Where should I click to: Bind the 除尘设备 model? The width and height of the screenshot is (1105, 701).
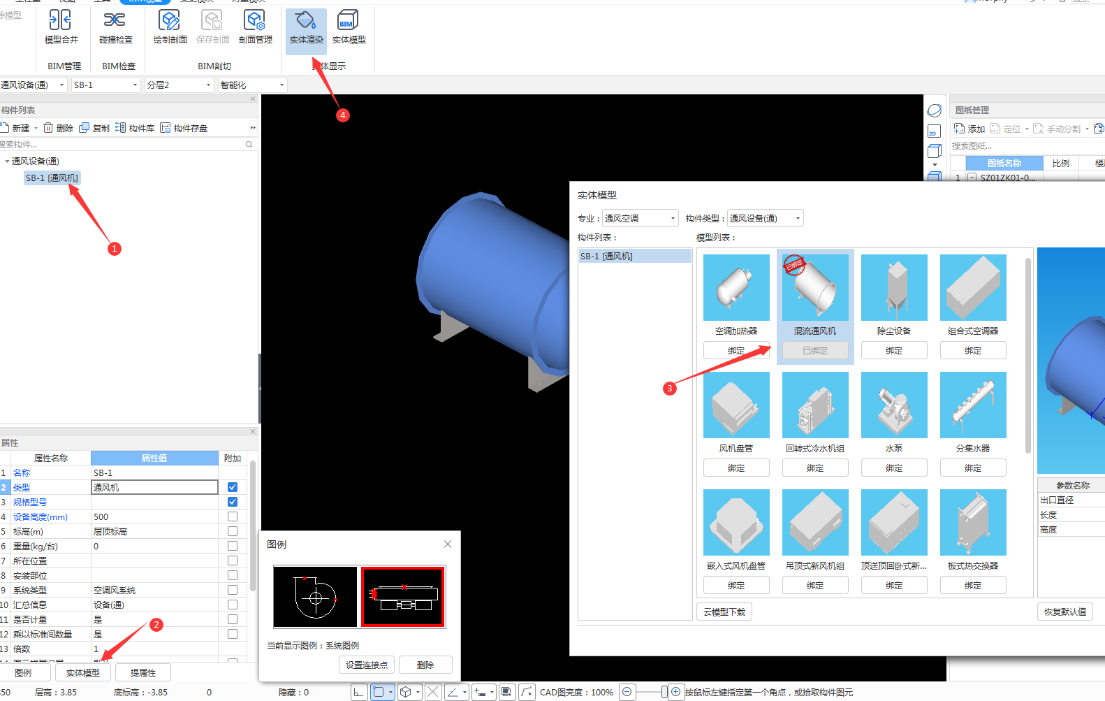point(894,350)
